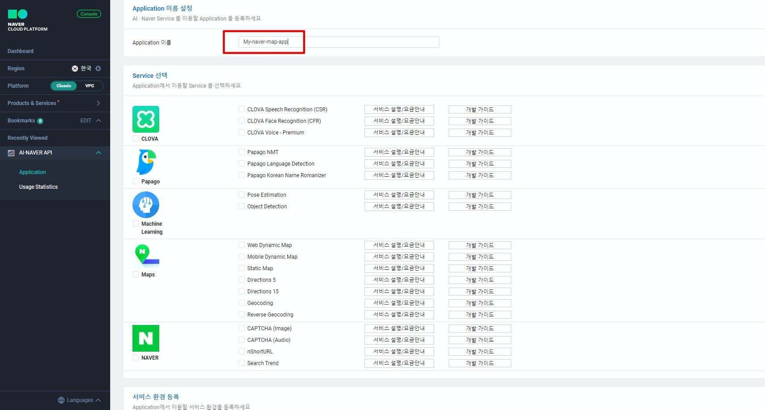Screen dimensions: 765x410
Task: Open 서비스 설명/요금안내 for Geocoding
Action: point(399,303)
